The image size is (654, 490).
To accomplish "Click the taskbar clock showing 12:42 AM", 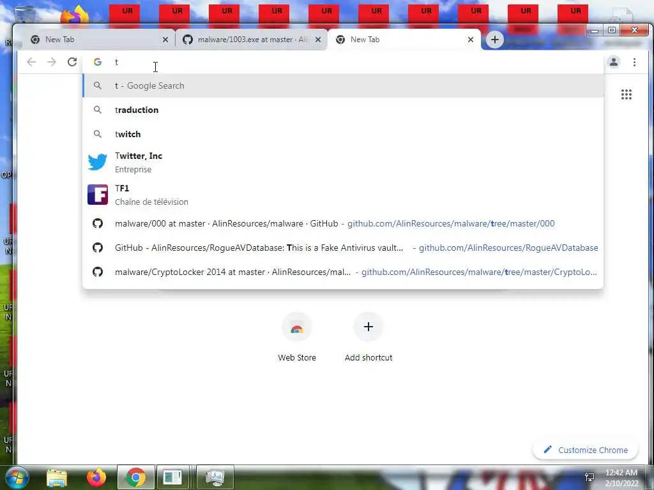I will point(621,473).
